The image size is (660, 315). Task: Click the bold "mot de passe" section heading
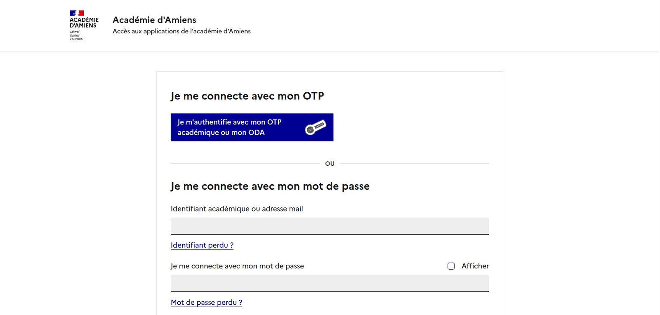pyautogui.click(x=270, y=186)
